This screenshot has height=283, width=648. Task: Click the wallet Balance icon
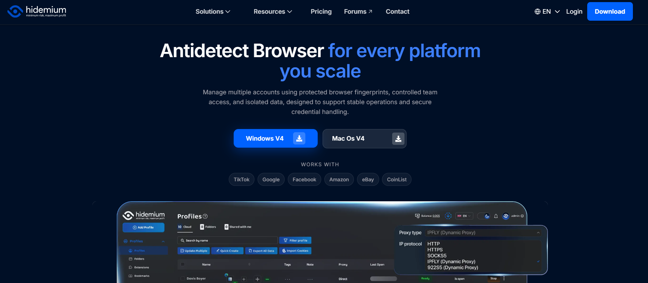pyautogui.click(x=417, y=216)
